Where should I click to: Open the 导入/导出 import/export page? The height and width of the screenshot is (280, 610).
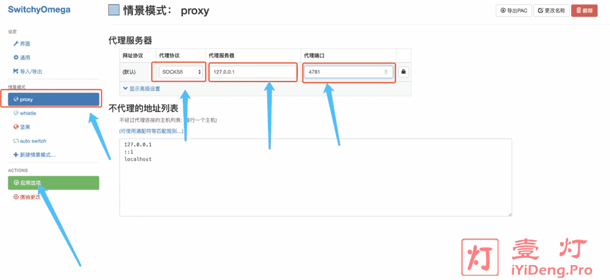point(31,71)
